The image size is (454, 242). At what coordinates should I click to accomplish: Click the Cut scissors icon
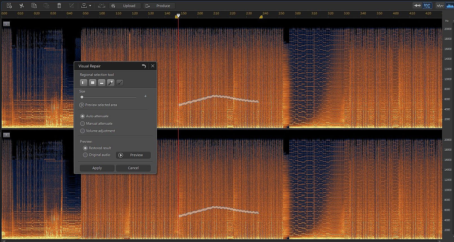coord(21,6)
